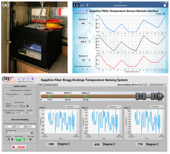Open Sensor 1 Temperature plot selector
This screenshot has width=170, height=154.
click(x=72, y=107)
